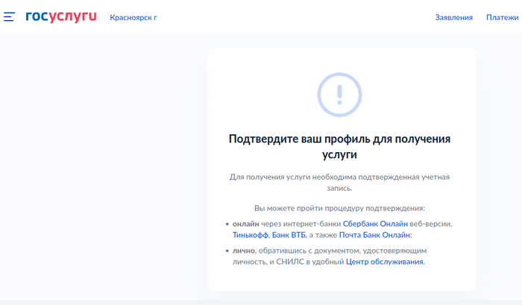Viewport: 522px width, 305px height.
Task: Open the Центр обслуживания link
Action: click(x=385, y=262)
